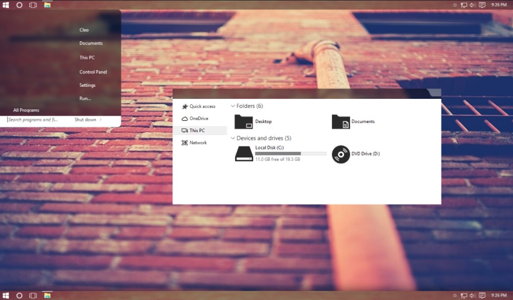Click the File Explorer icon in top taskbar
Screen dimensions: 513x300
point(47,5)
